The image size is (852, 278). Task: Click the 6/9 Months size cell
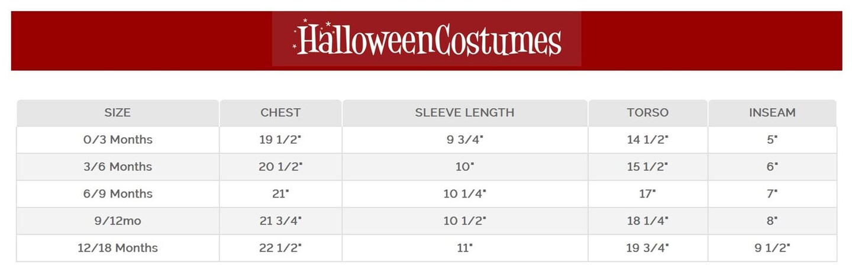(118, 193)
